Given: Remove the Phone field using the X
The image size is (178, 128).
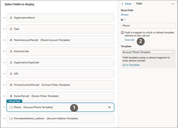Looking at the screenshot, I should (x=109, y=107).
